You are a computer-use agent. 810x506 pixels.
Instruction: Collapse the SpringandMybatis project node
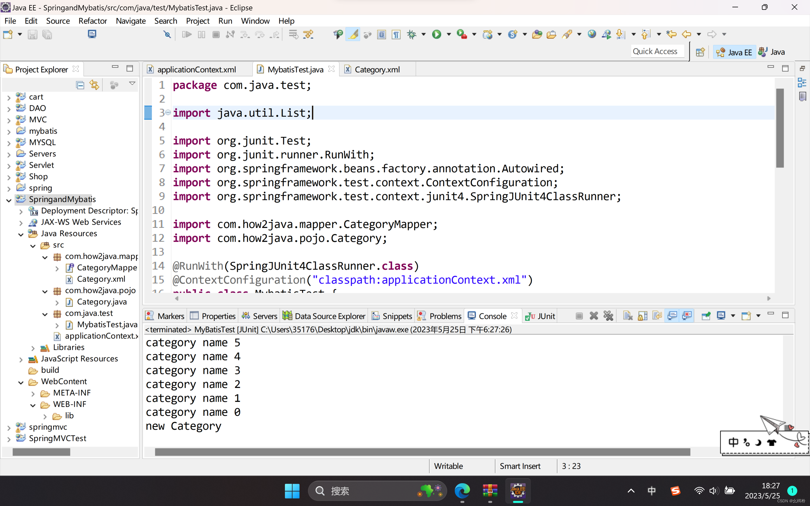[9, 200]
